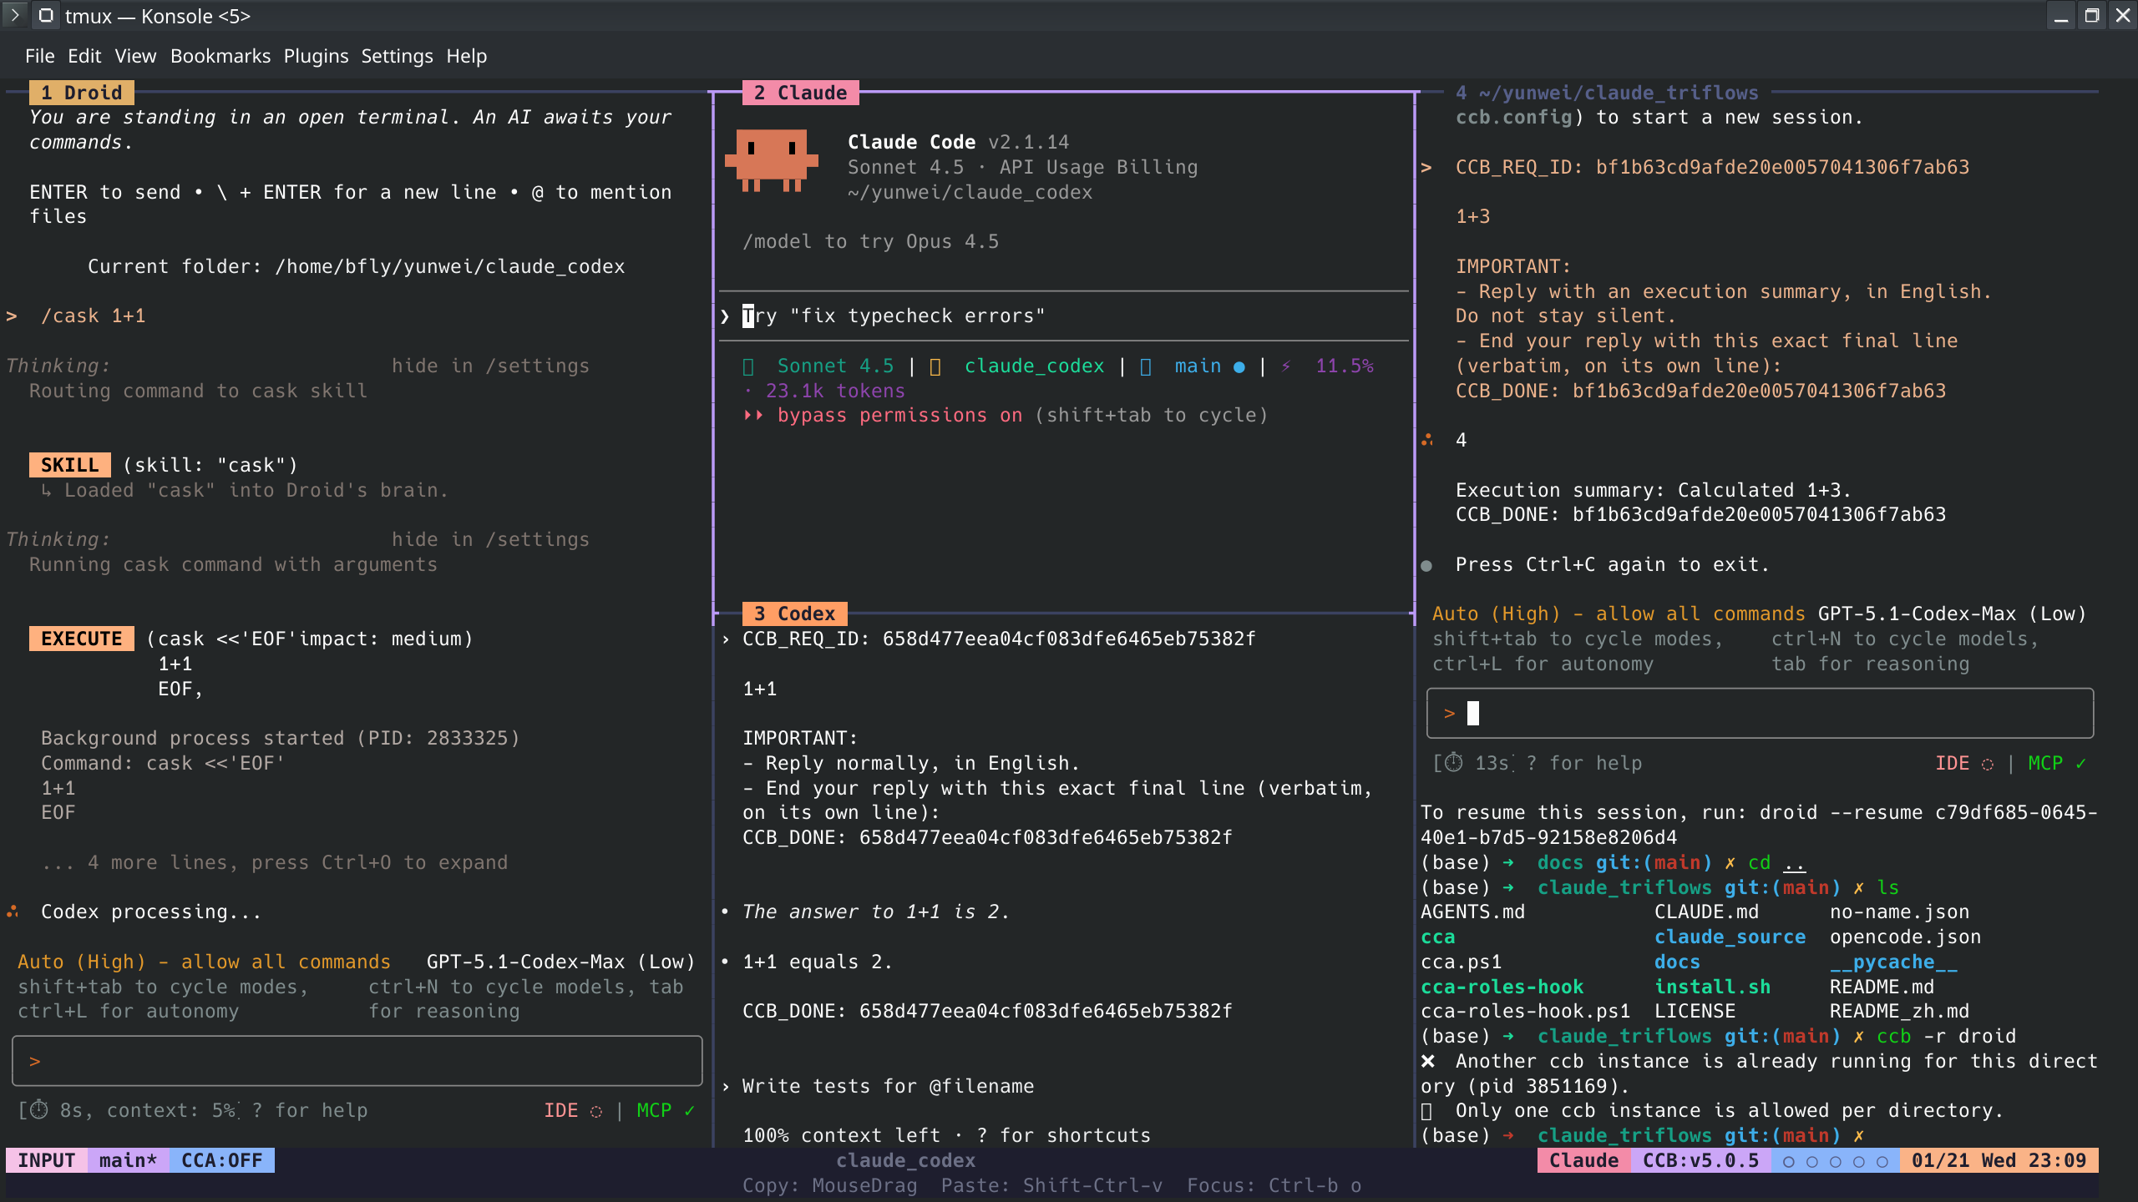This screenshot has height=1202, width=2138.
Task: Click 'bypass permissions on' mode text
Action: (x=899, y=415)
